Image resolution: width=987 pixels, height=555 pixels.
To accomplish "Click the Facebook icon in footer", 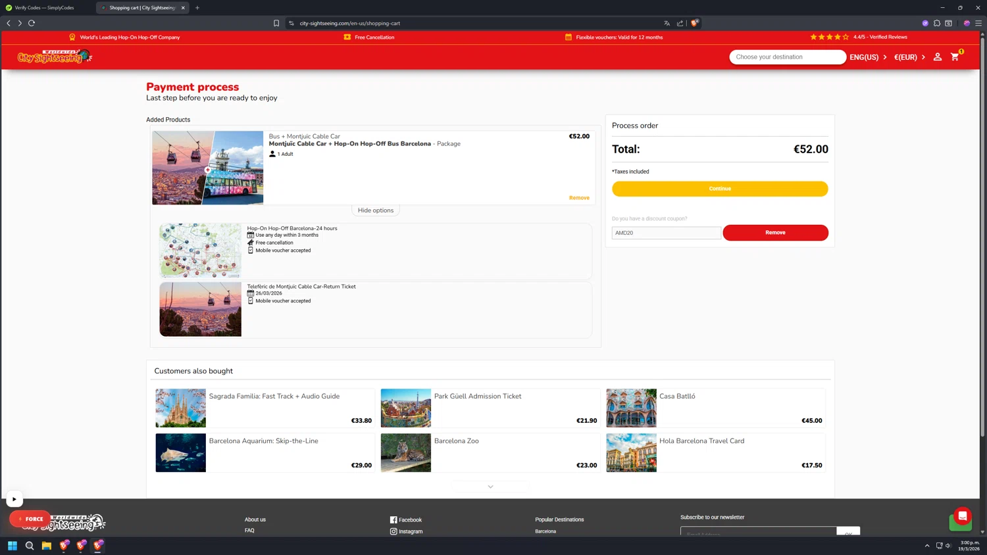I will coord(393,520).
